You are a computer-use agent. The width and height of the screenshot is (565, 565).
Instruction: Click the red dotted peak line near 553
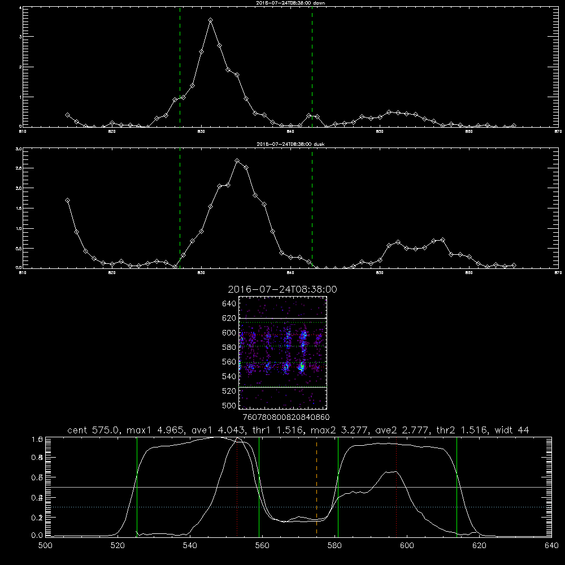point(237,486)
